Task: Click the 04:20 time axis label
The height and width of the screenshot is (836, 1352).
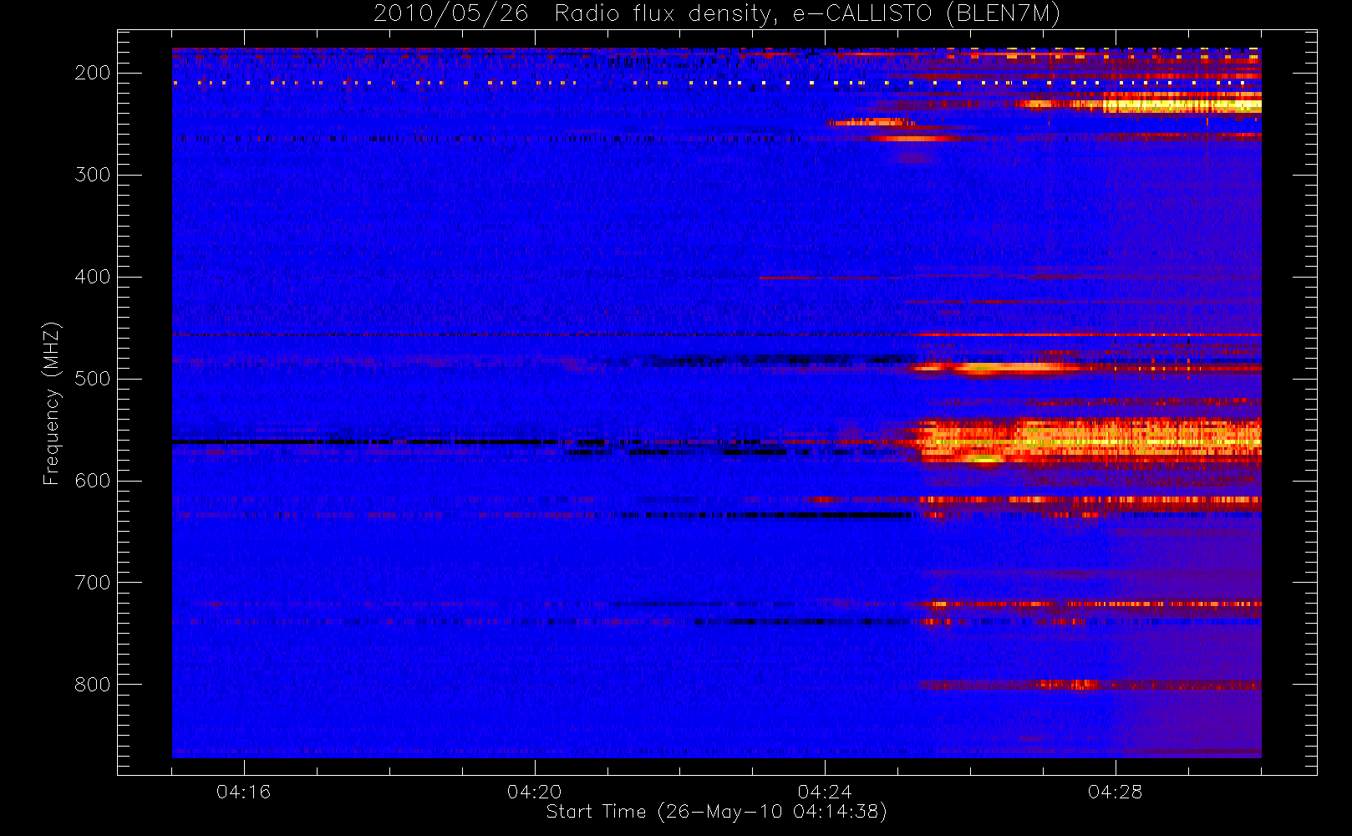Action: (x=535, y=792)
